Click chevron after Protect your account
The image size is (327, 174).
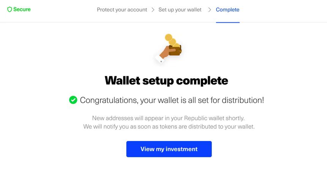click(x=153, y=10)
